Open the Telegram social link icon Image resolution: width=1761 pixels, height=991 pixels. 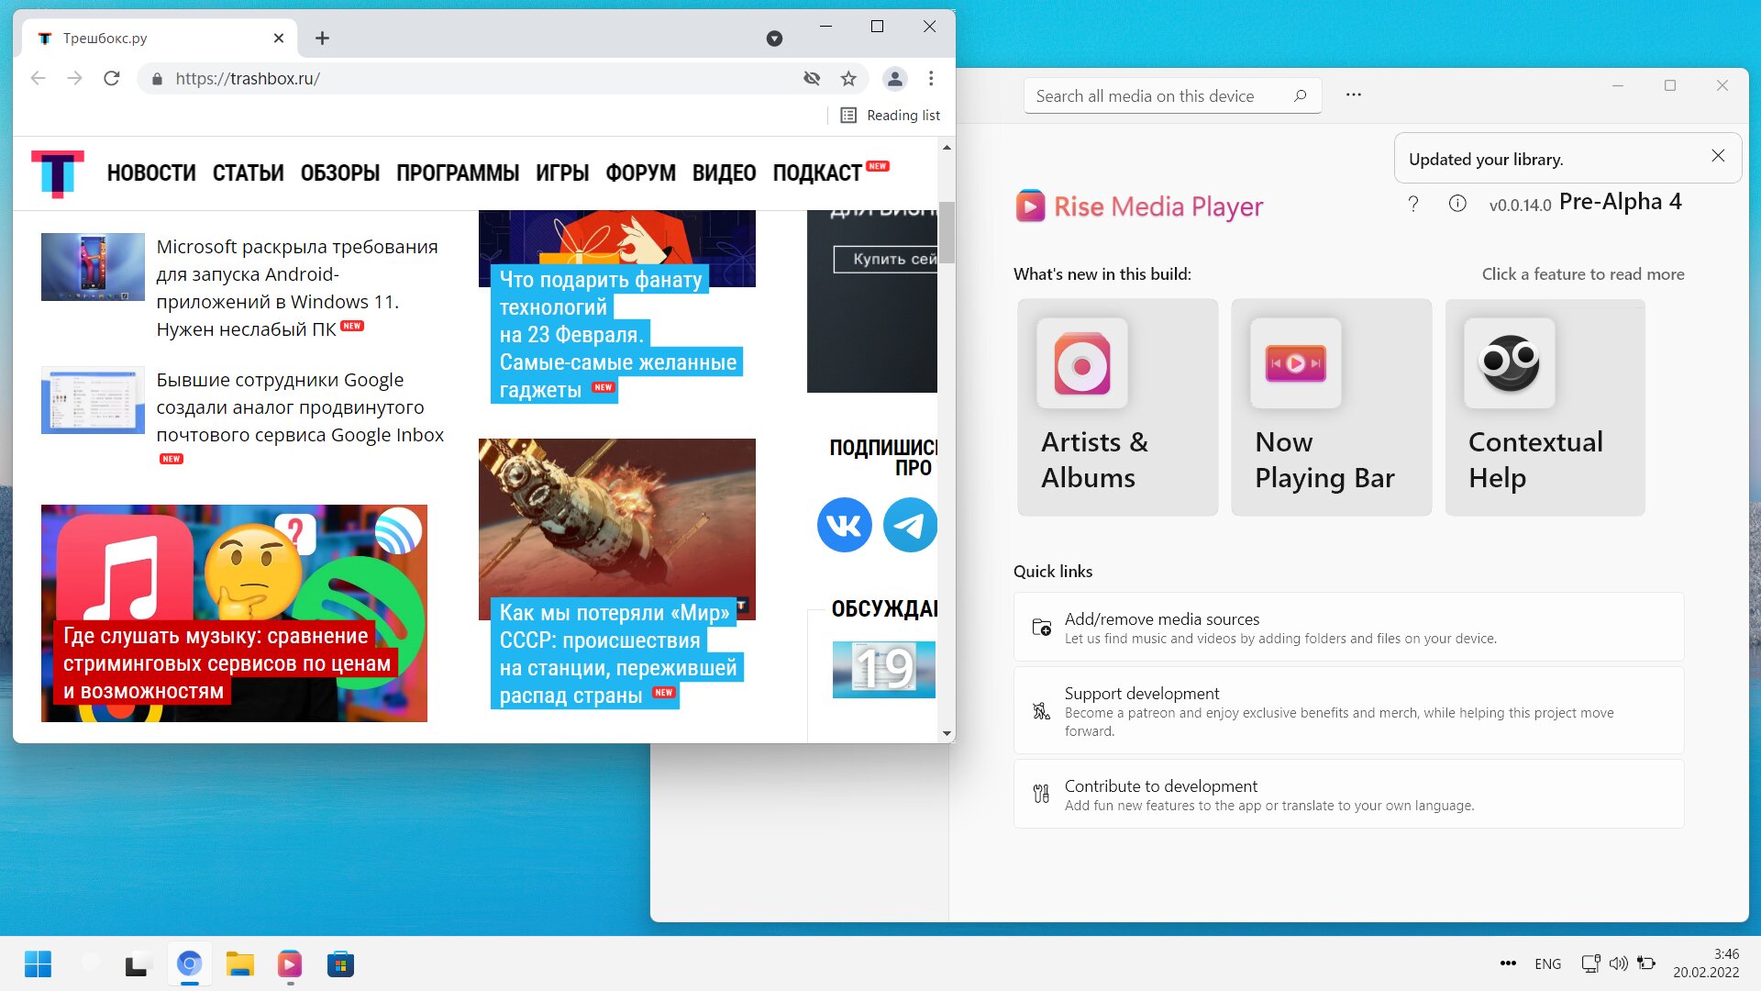[x=910, y=525]
